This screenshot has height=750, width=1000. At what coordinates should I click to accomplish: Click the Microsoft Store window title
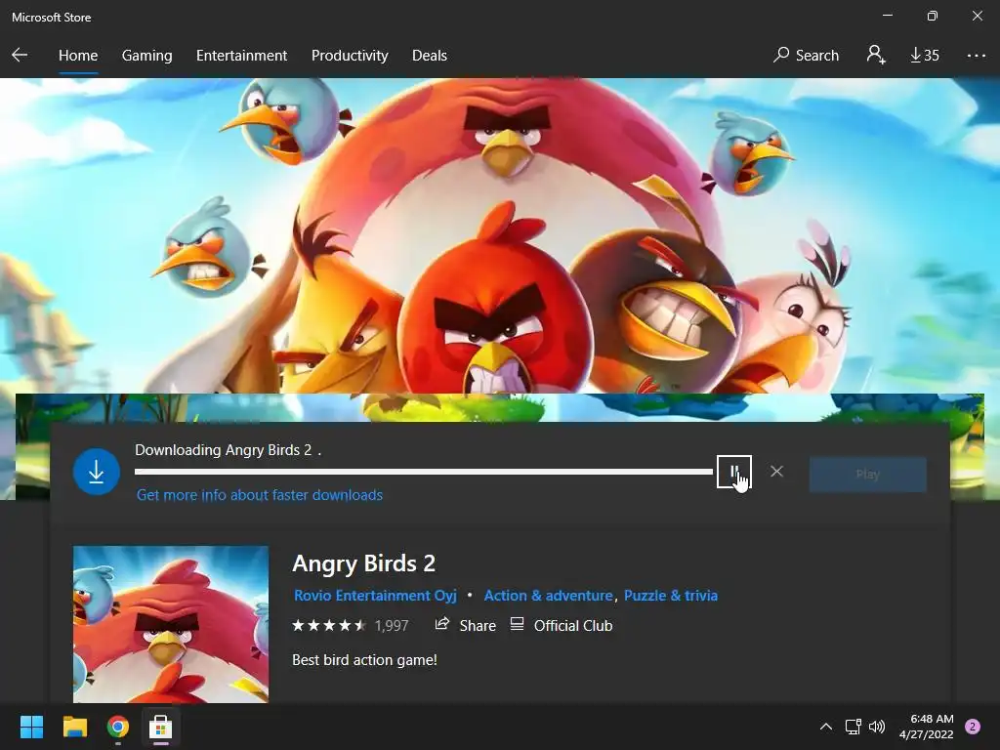[51, 18]
